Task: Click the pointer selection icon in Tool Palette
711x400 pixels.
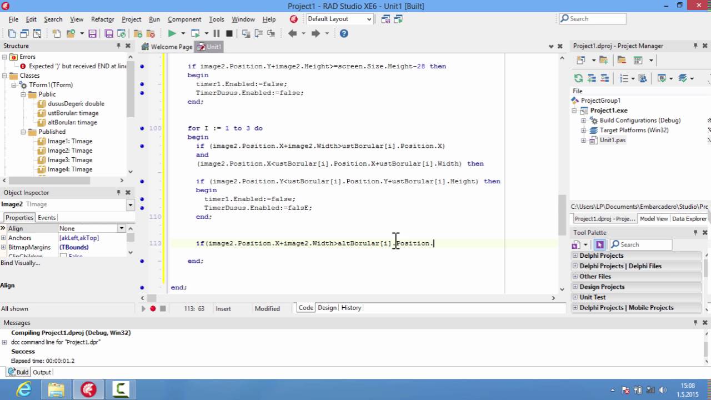Action: pos(599,244)
